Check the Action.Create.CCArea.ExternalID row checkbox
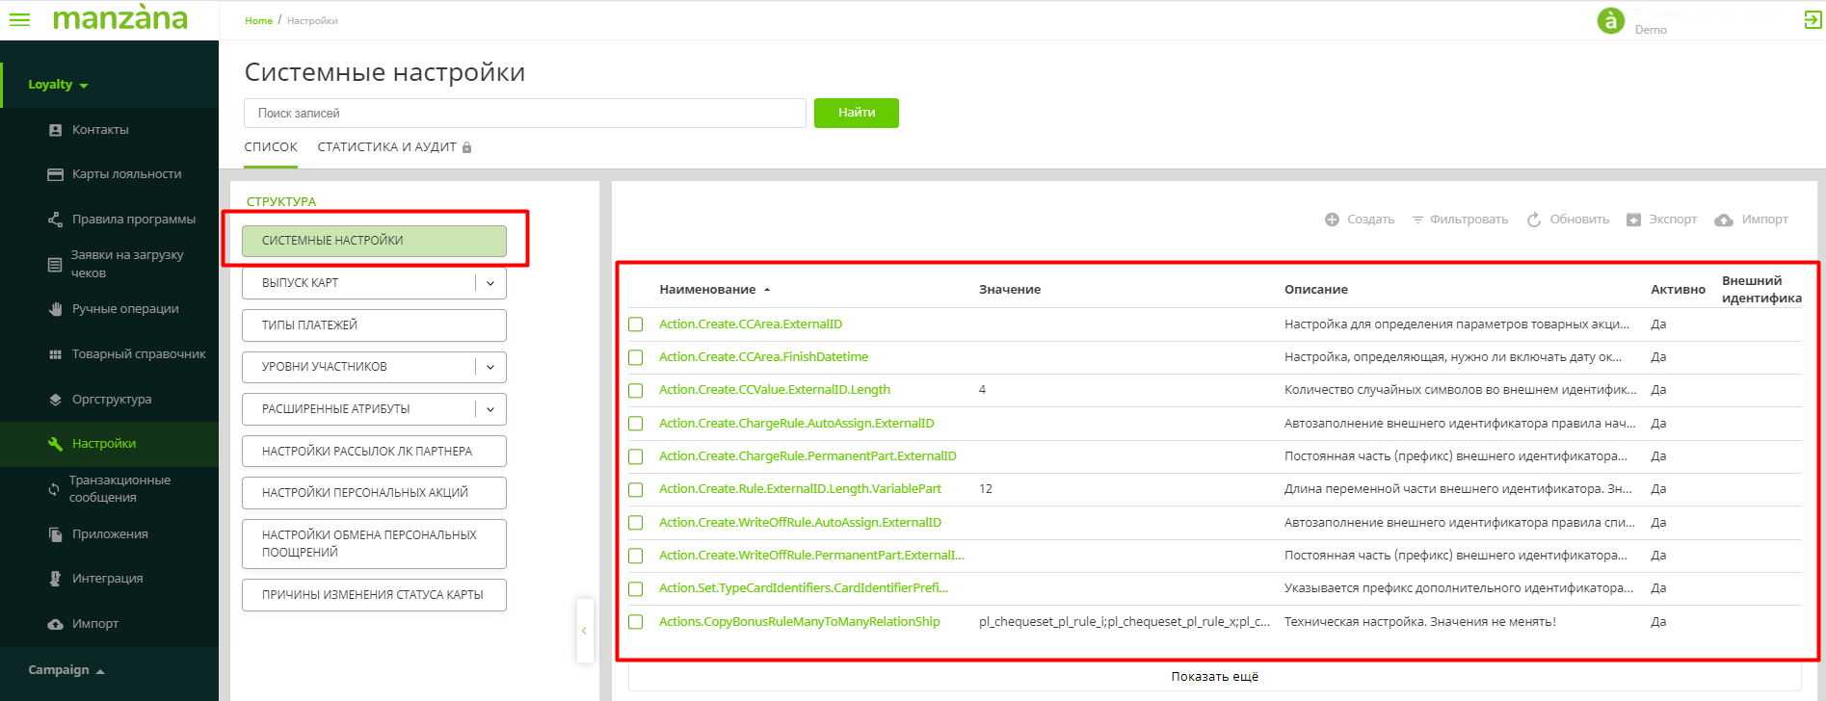Viewport: 1826px width, 701px height. (636, 325)
